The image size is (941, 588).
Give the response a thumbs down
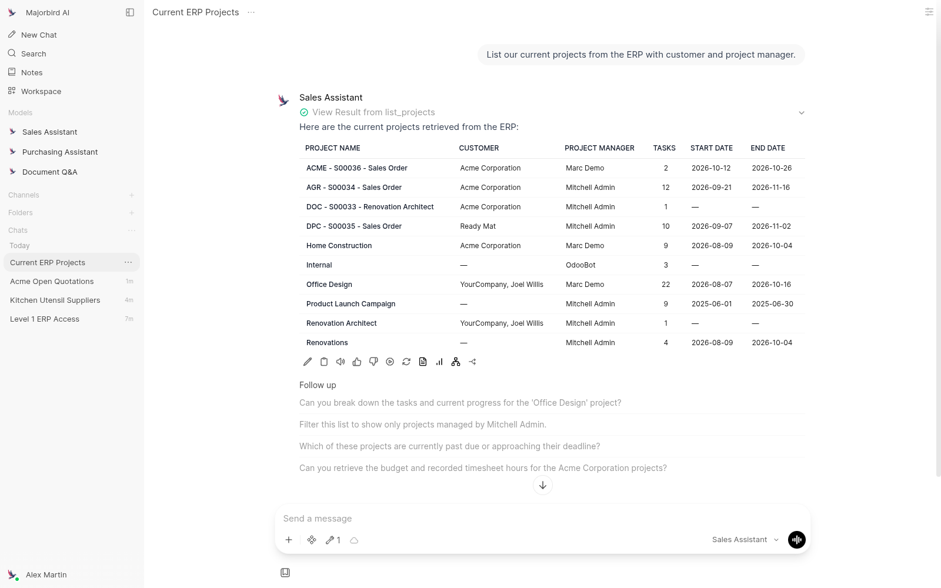pyautogui.click(x=373, y=362)
